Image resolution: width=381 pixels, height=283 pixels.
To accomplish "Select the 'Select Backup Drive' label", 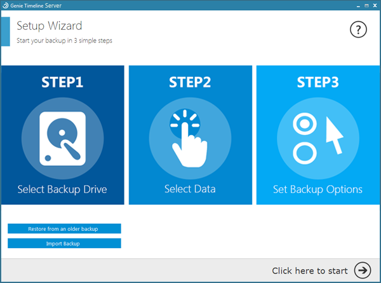I will pos(62,190).
